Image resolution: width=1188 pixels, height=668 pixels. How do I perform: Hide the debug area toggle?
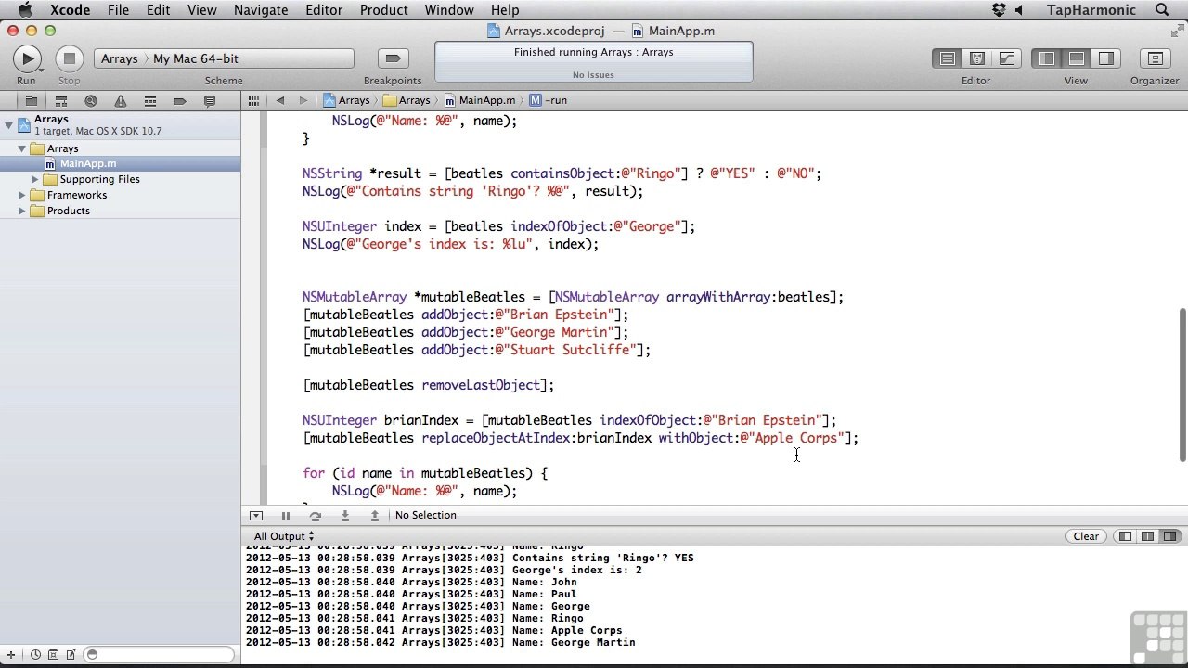pyautogui.click(x=256, y=516)
